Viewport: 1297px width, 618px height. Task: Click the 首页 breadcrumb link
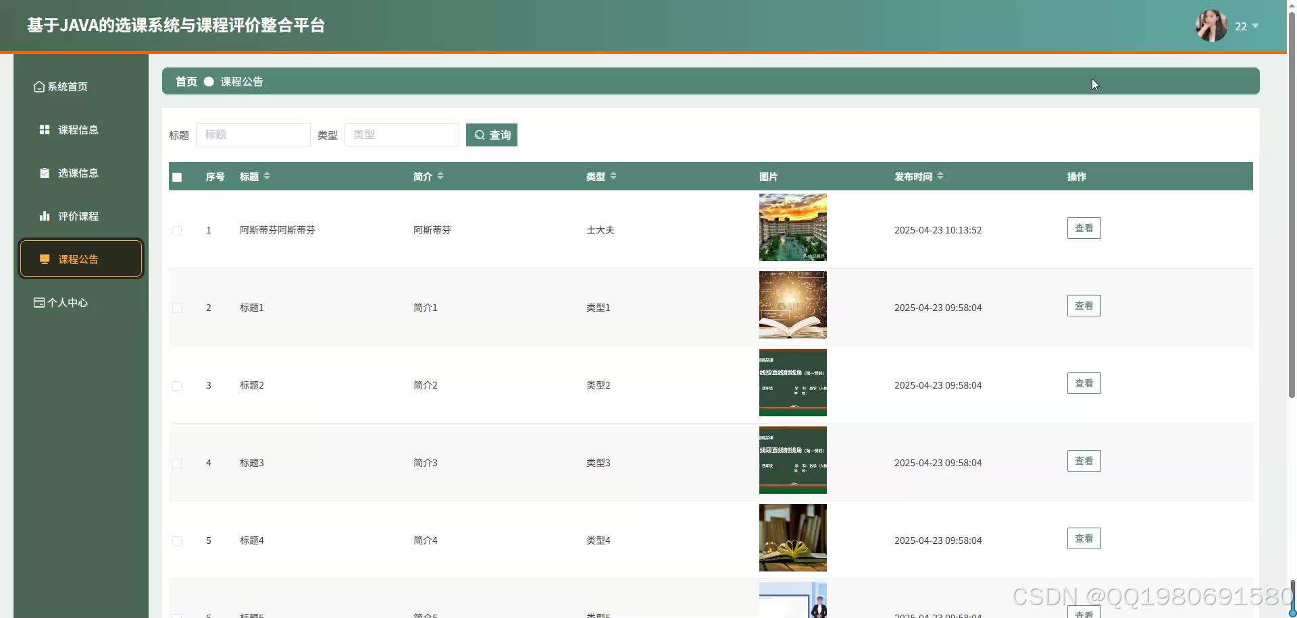(186, 82)
